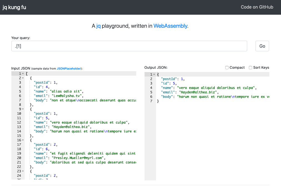Click the jq kung fu brand title
281x189 pixels.
[x=14, y=7]
